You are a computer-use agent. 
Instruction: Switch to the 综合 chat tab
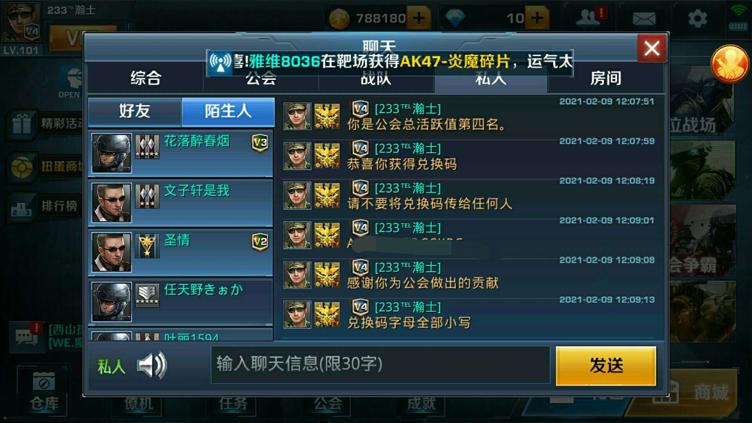click(146, 78)
